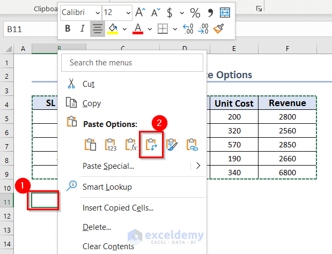Click Paste Link icon
332x254 pixels.
[192, 145]
